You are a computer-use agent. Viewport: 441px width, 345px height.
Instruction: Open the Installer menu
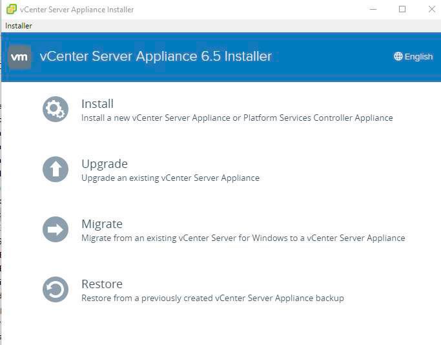click(x=19, y=26)
